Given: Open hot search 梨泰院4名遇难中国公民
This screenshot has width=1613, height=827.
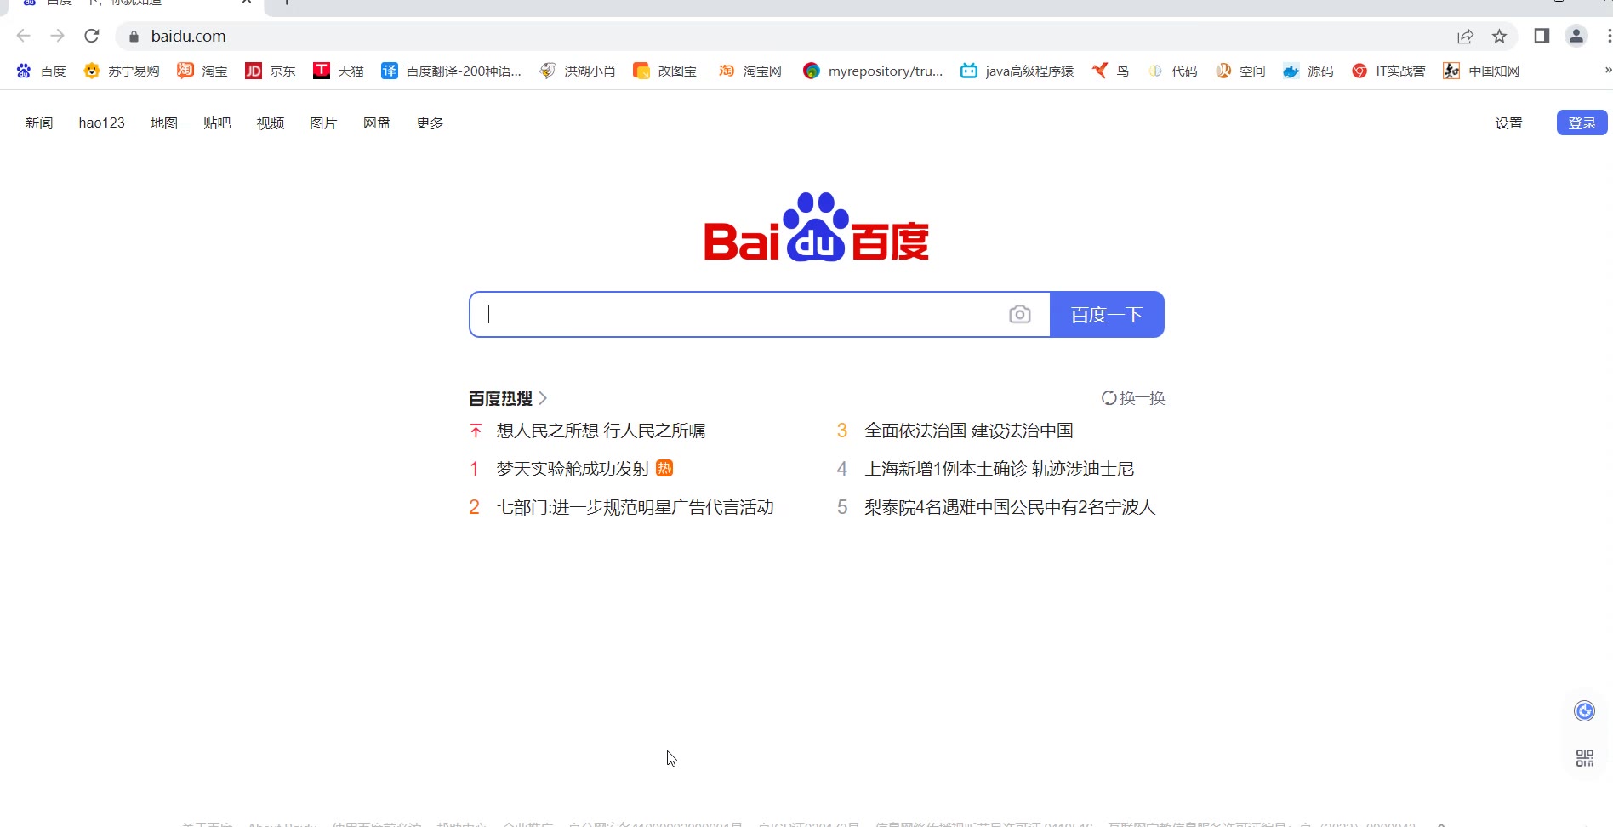Looking at the screenshot, I should pos(1010,507).
